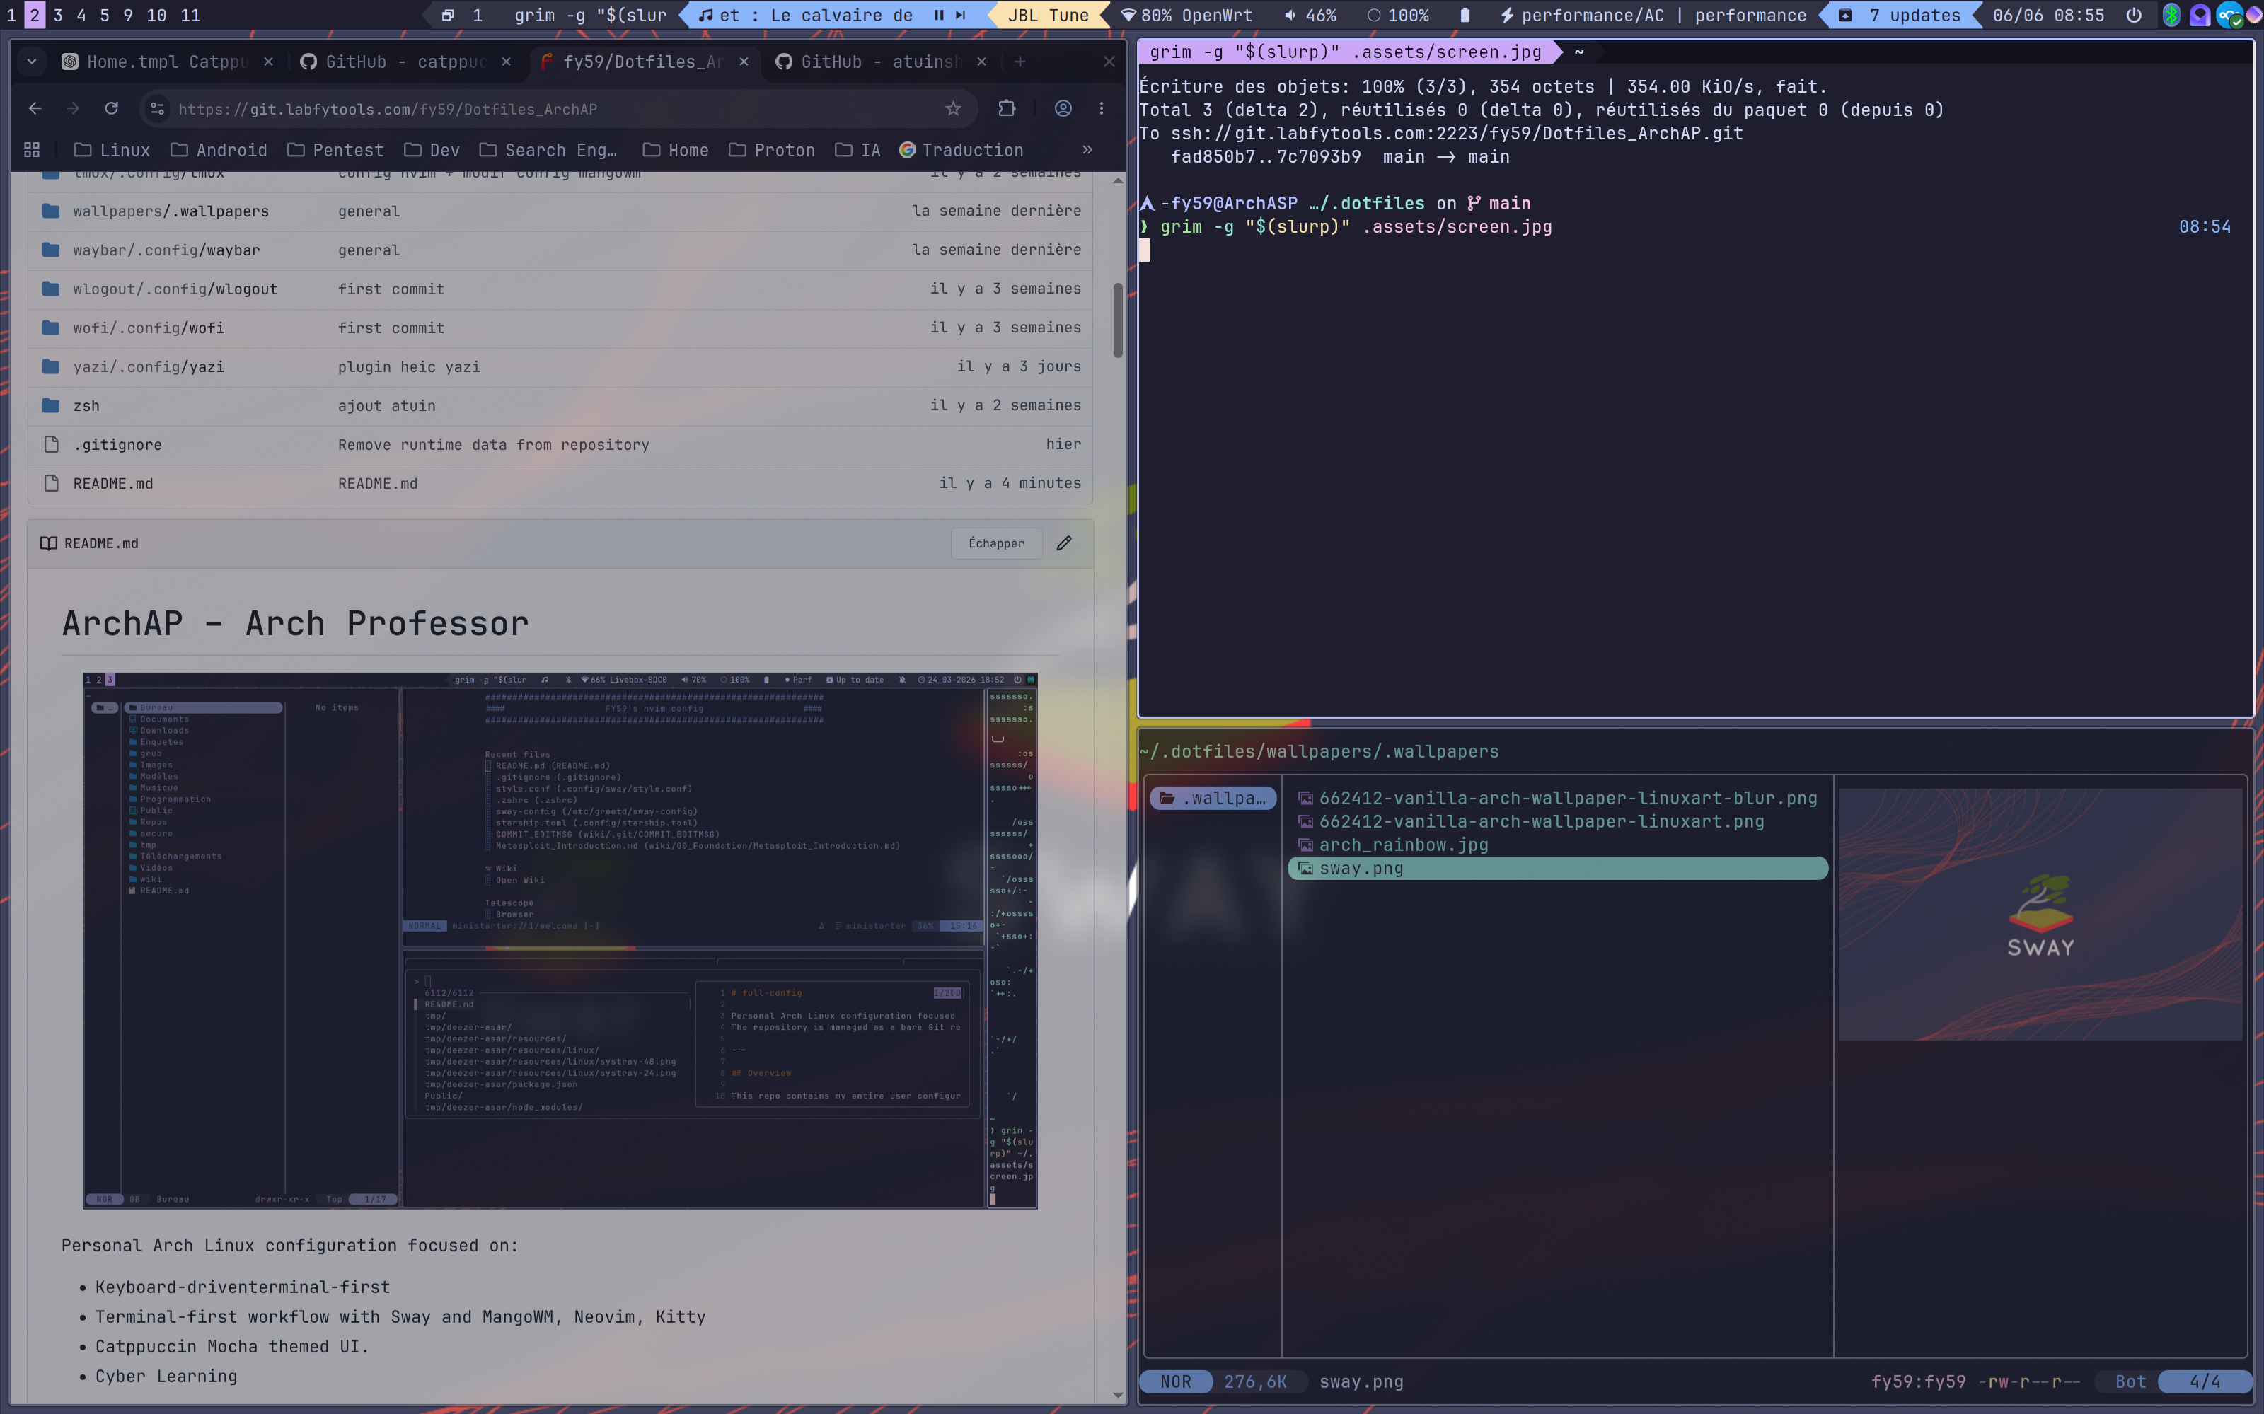Select arch_rainbow.jpg in yazi file list
The image size is (2264, 1414).
(1403, 845)
